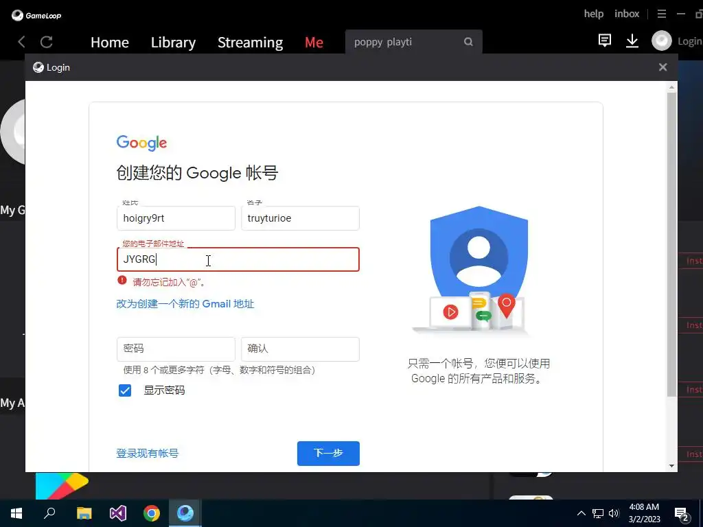
Task: Open Windows taskbar search
Action: pyautogui.click(x=49, y=513)
